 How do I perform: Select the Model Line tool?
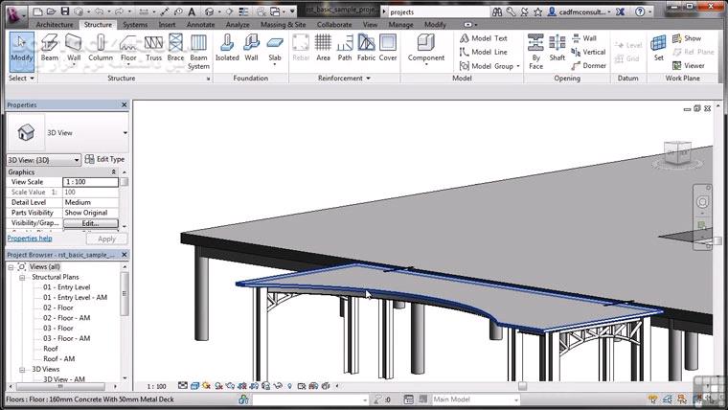pyautogui.click(x=484, y=52)
